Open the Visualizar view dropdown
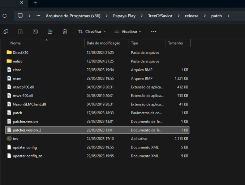 [128, 32]
